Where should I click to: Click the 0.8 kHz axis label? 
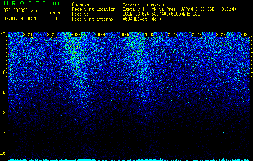[x=3, y=113]
